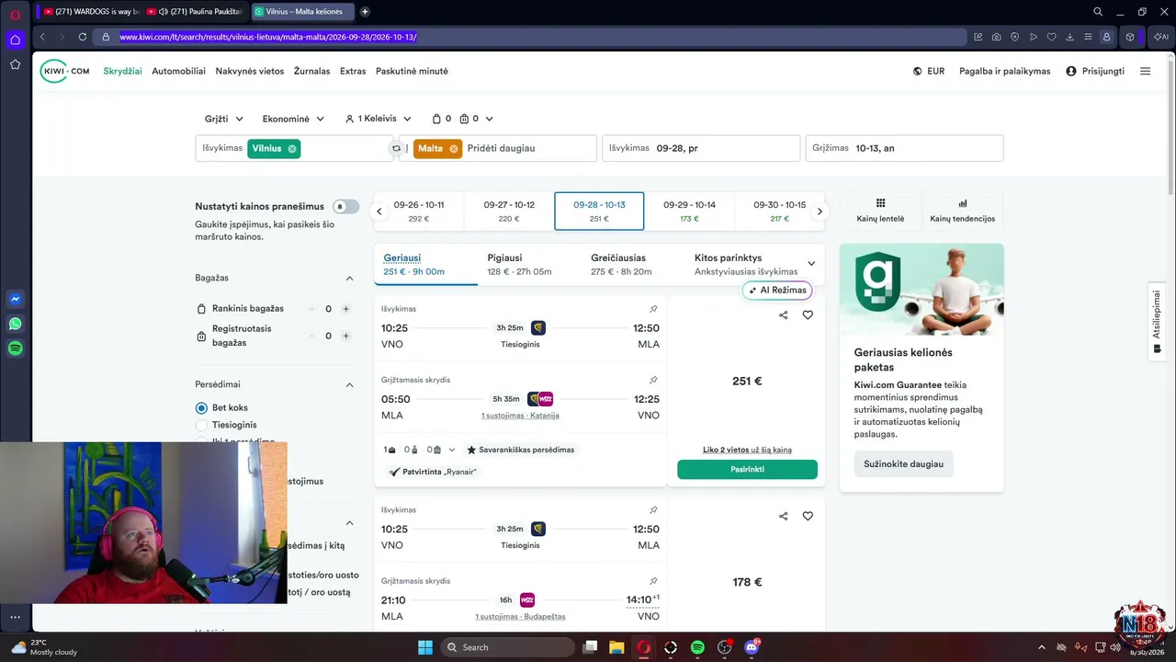Share the 251 € flight result
The height and width of the screenshot is (662, 1176).
[784, 315]
